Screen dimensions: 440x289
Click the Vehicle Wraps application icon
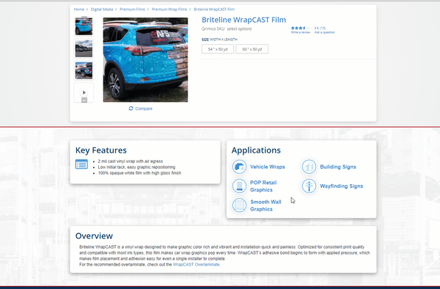coord(239,167)
